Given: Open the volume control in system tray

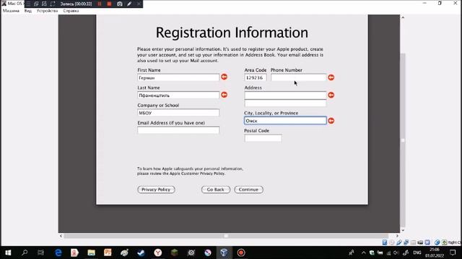Looking at the screenshot, I should coord(396,253).
